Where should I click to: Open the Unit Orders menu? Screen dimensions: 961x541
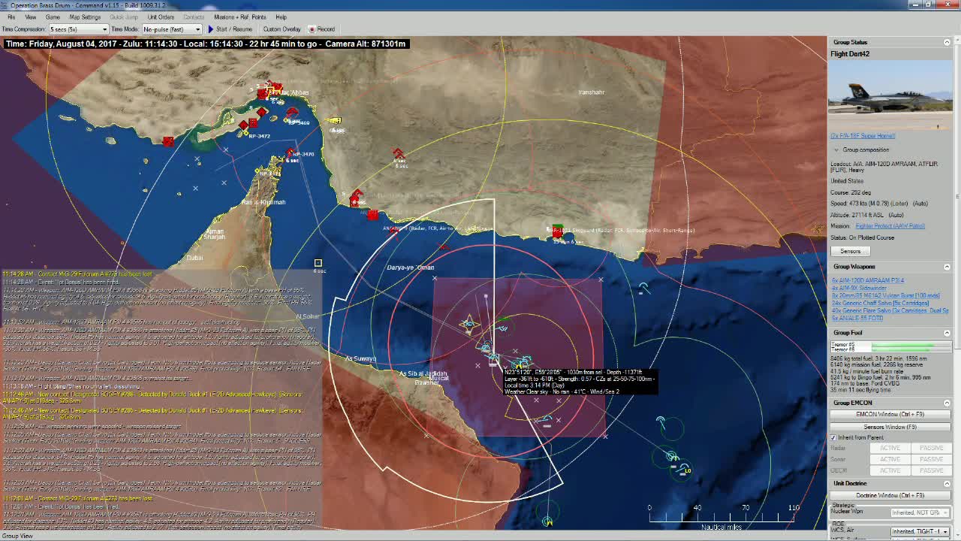pos(161,17)
